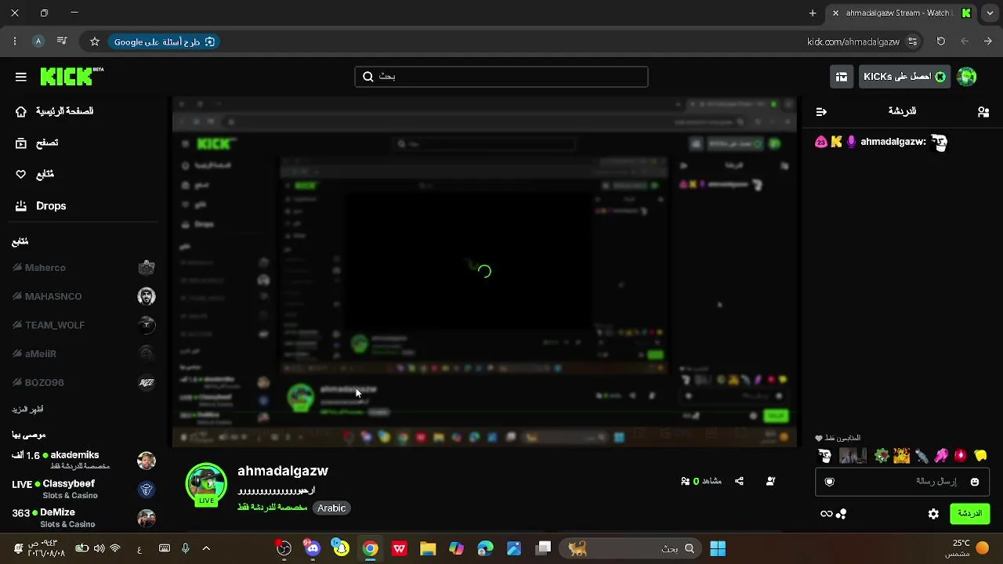
Task: Click the Windows taskbar search box
Action: (631, 548)
